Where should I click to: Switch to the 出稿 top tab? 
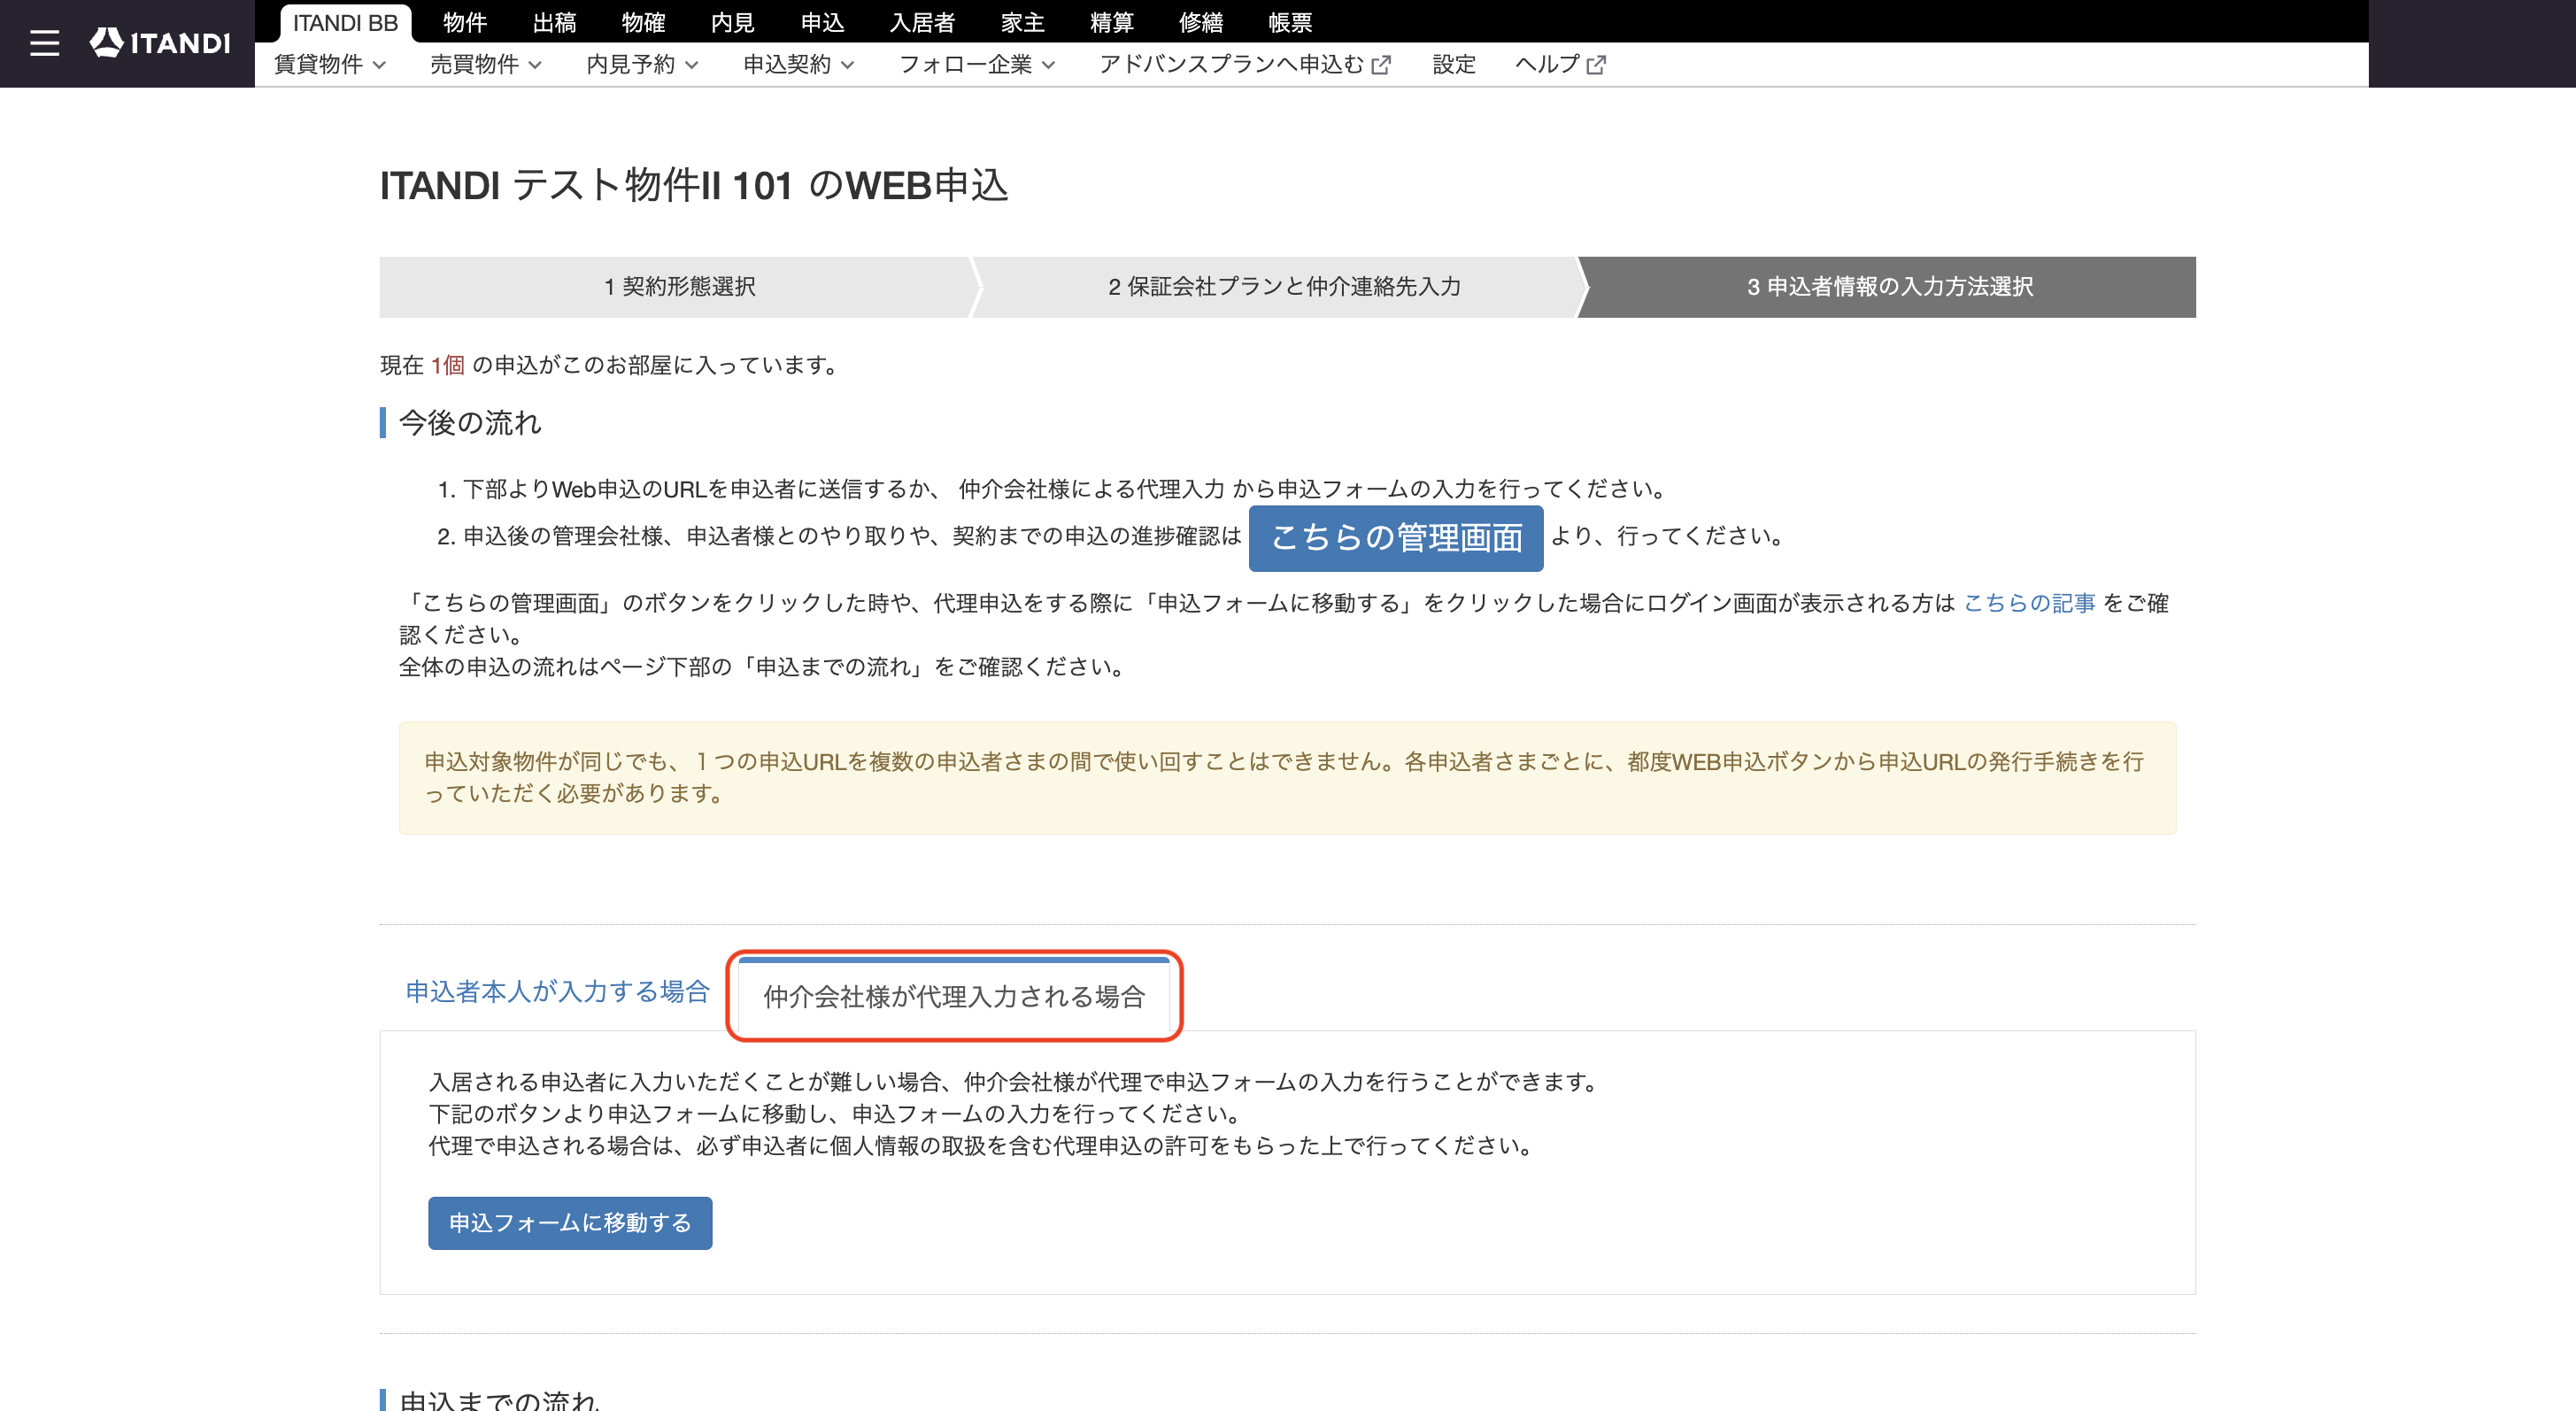pos(554,22)
